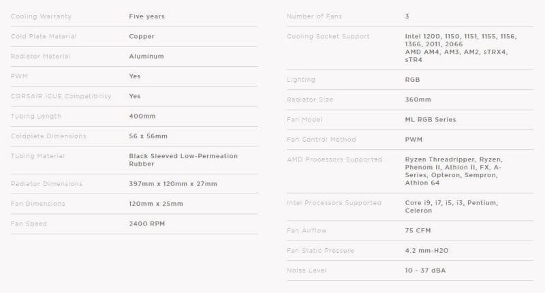Select the 'Aluminum' radiator material value
Viewport: 545px width, 293px height.
tap(146, 57)
